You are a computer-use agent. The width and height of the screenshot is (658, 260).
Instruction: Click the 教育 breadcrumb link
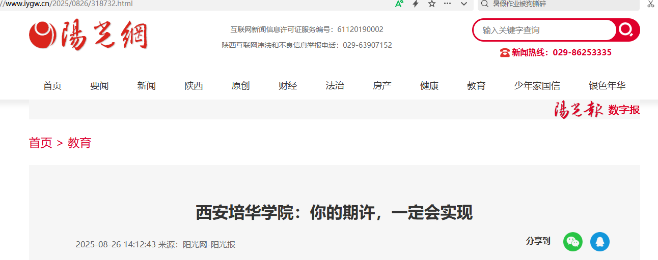79,143
